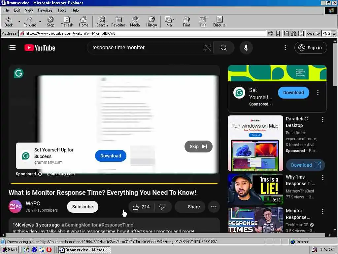Open RESPONSE TIMES video thumbnail
Screen dimensions: 338x254
point(255,220)
